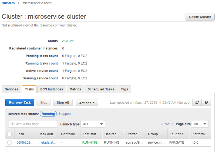This screenshot has height=155, width=216.
Task: Sort by the Last status column header
Action: [x=91, y=134]
